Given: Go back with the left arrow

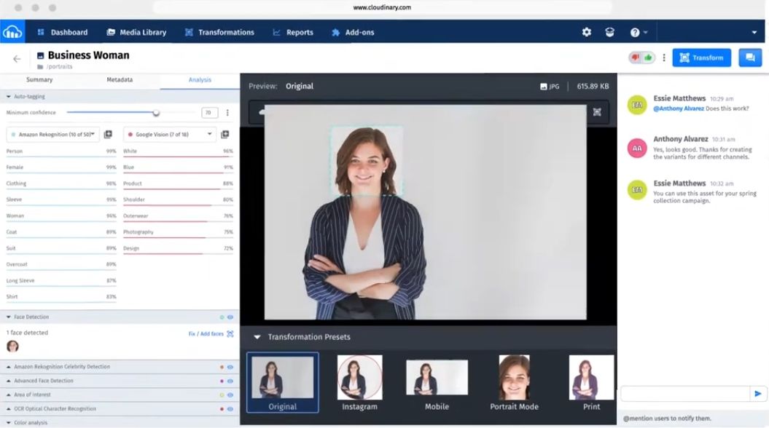Looking at the screenshot, I should click(x=17, y=59).
